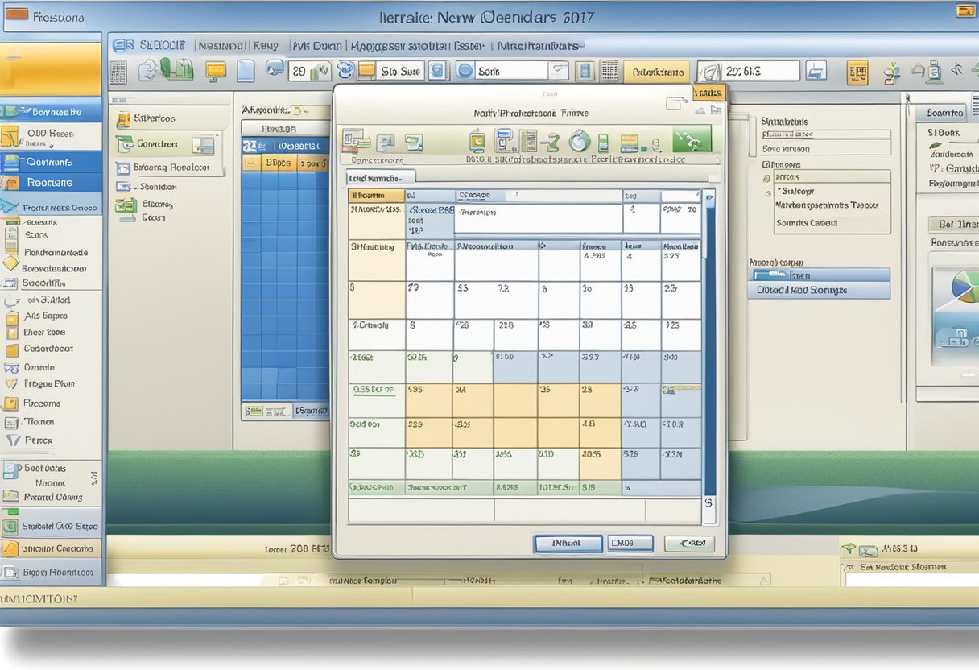Open the send mail icon on the toolbar
Image resolution: width=979 pixels, height=670 pixels.
tap(275, 71)
